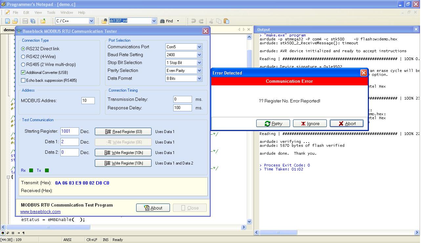Image resolution: width=421 pixels, height=243 pixels.
Task: Click the Starting Register input field
Action: [70, 131]
